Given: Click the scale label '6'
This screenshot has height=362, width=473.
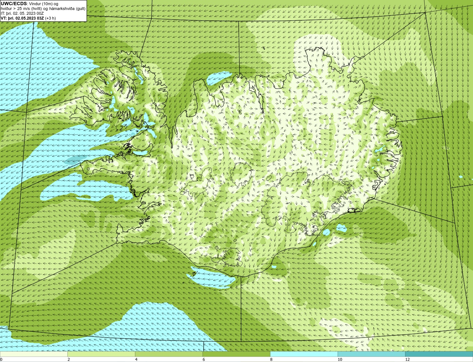Looking at the screenshot, I should coord(204,359).
